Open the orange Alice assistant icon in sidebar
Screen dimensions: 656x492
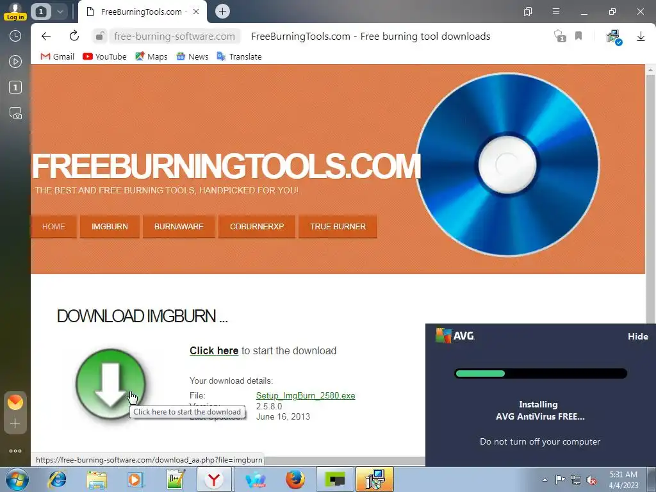pos(15,402)
